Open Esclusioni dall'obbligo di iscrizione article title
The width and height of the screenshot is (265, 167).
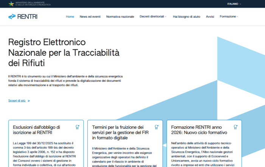tap(36, 130)
